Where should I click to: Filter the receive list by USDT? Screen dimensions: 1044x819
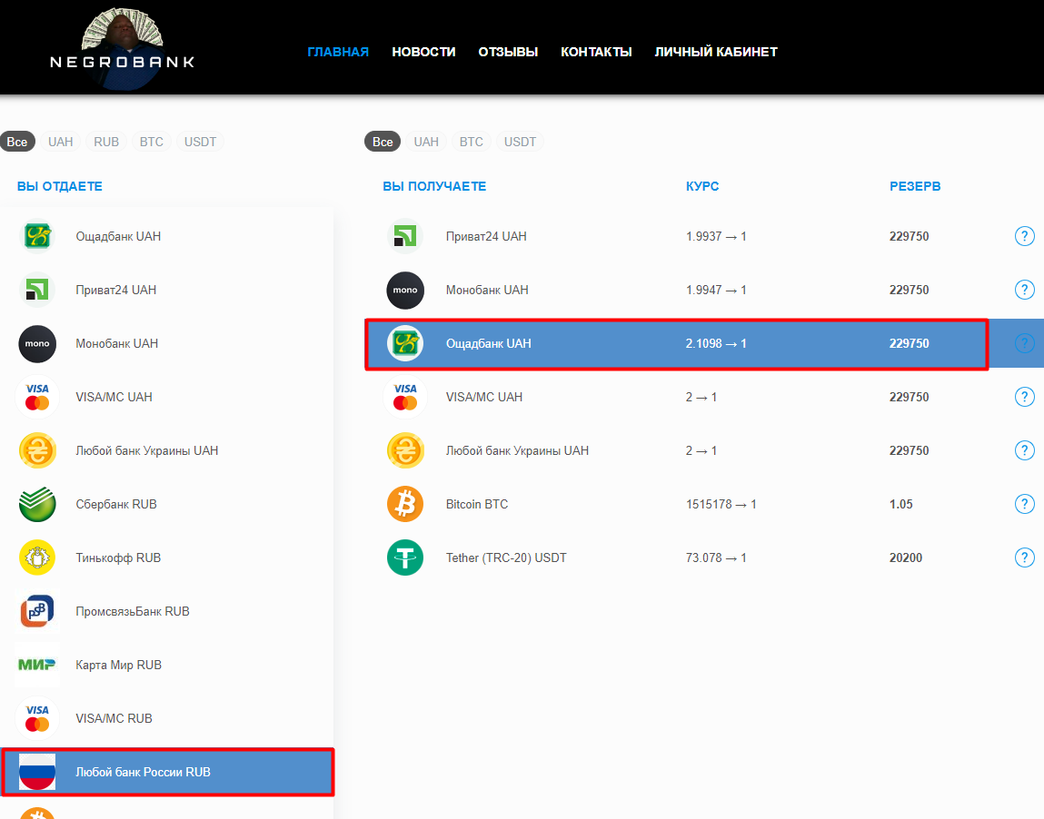(520, 142)
